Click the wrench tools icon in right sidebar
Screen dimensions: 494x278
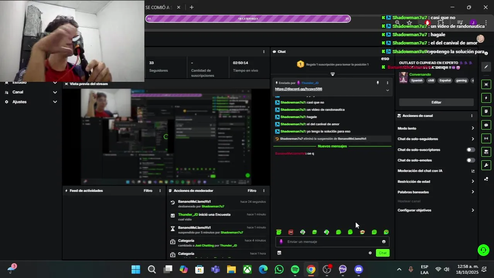486,165
